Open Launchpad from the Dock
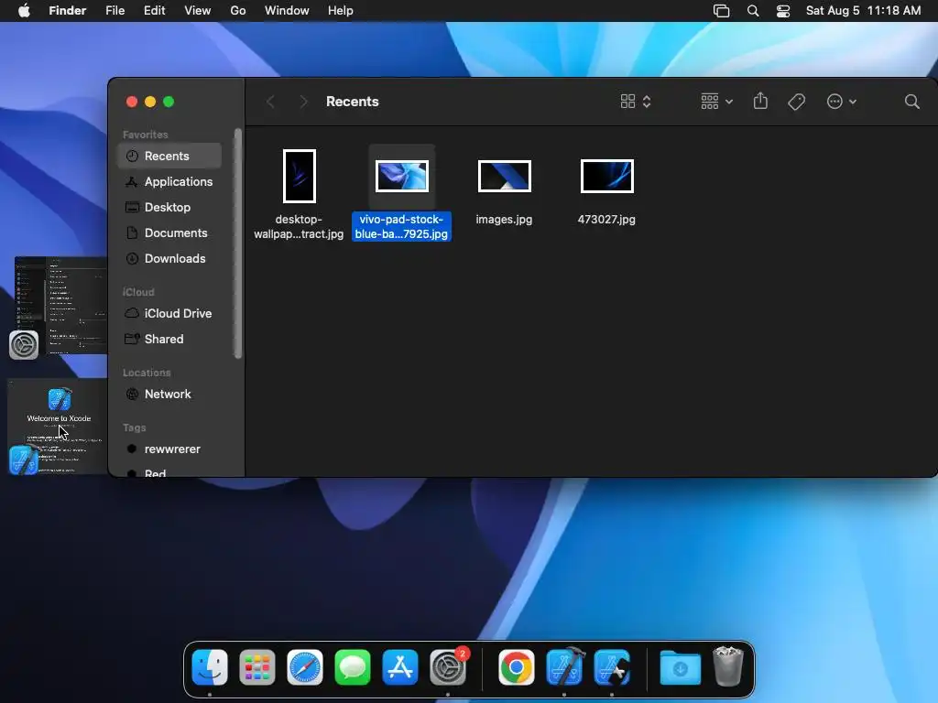938x703 pixels. (x=257, y=667)
